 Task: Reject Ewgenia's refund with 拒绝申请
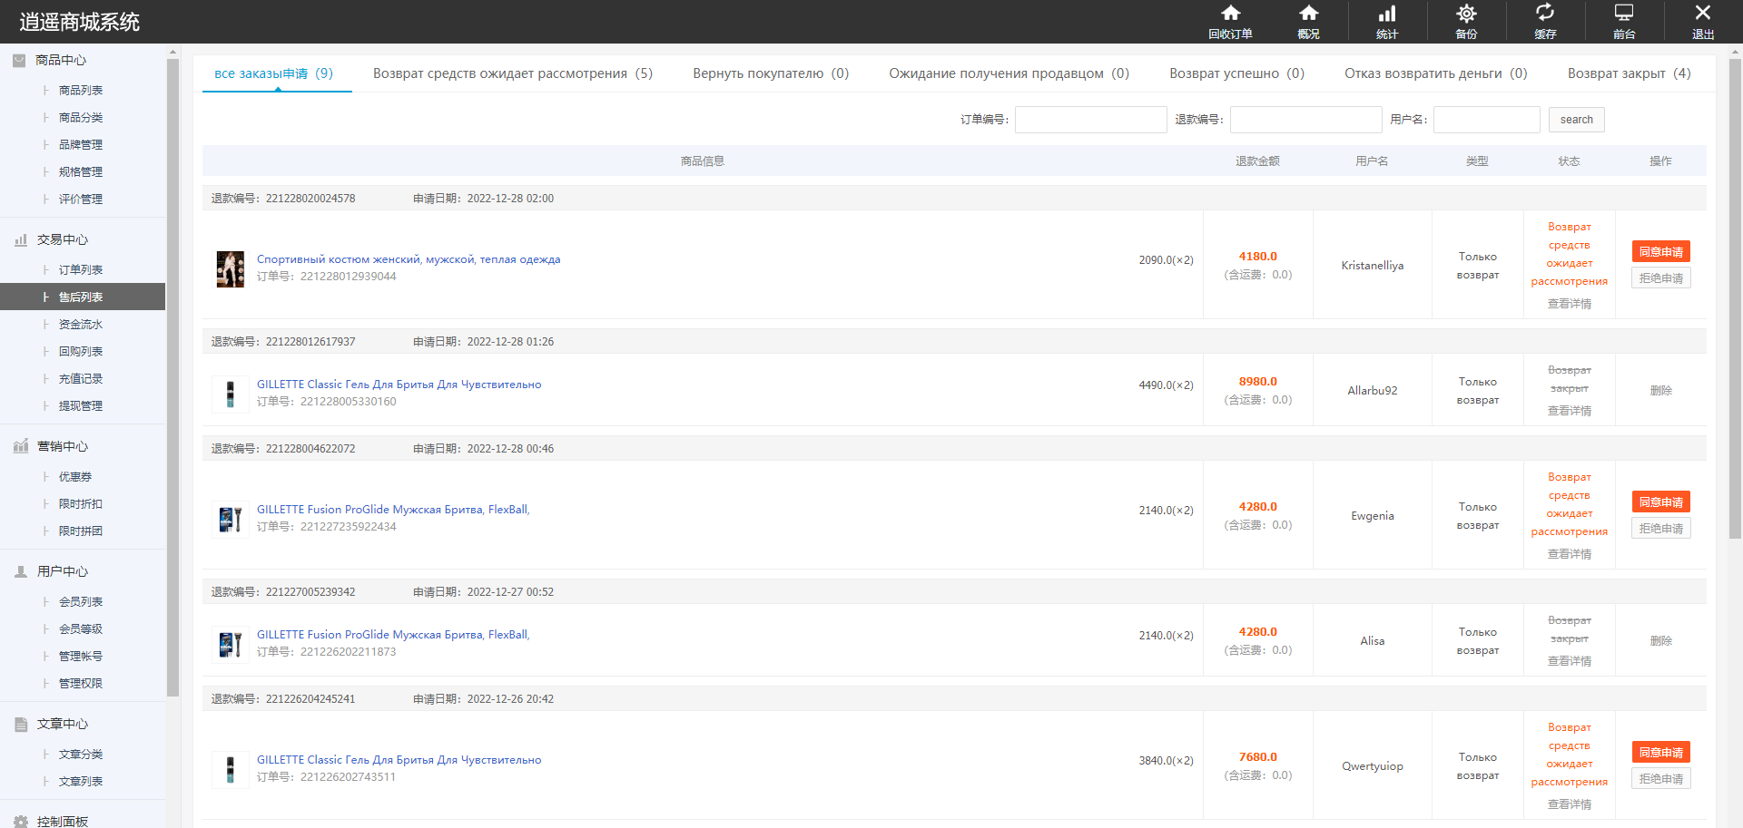1660,529
